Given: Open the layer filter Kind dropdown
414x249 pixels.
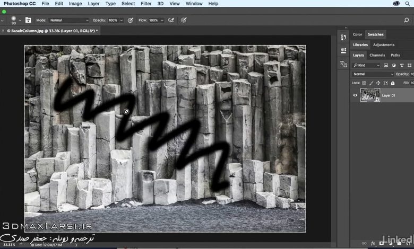Looking at the screenshot, I should point(366,65).
